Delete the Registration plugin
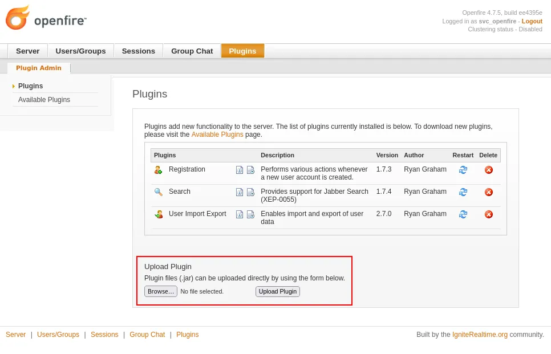The height and width of the screenshot is (354, 551). coord(488,170)
